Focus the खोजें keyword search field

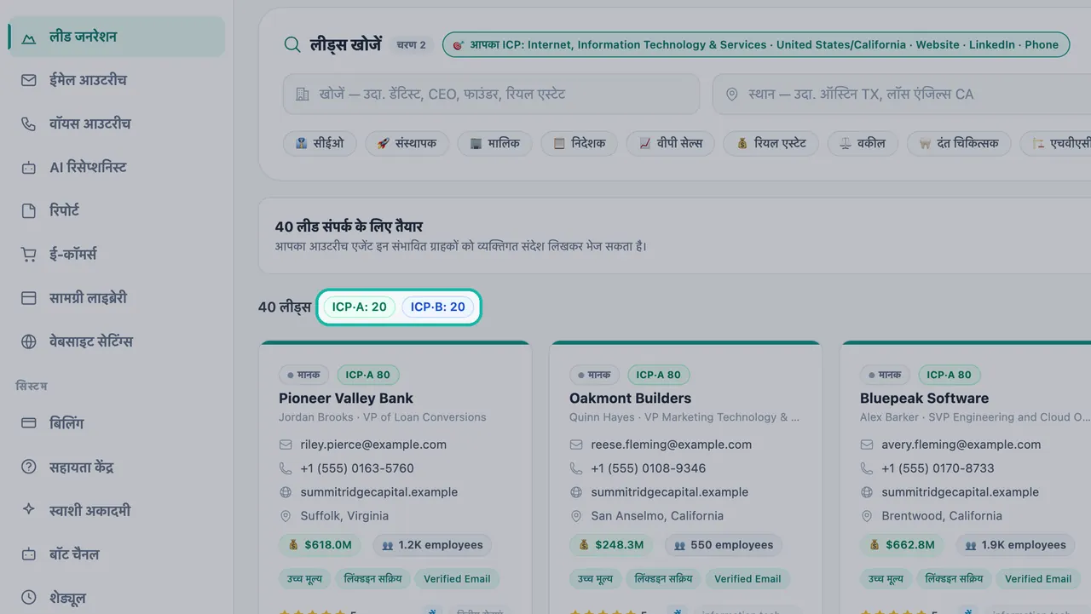491,94
